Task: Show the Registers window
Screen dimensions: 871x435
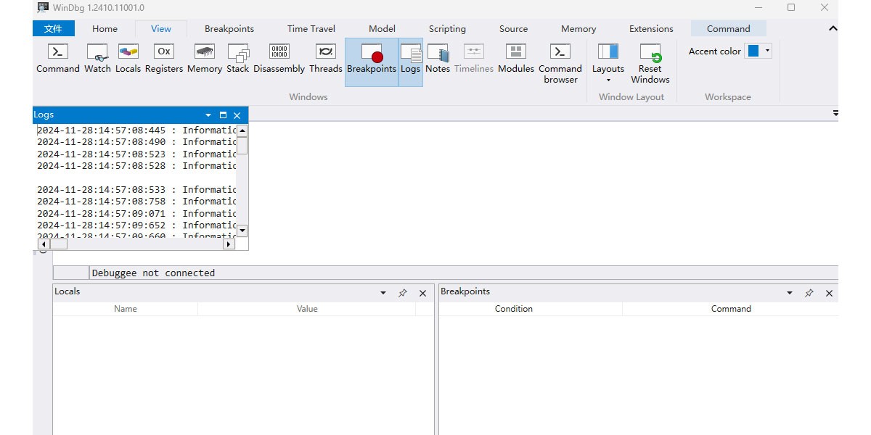Action: pos(164,58)
